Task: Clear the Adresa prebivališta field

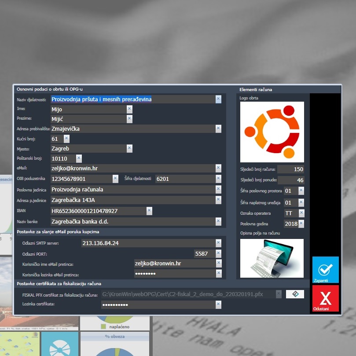Action: tap(218, 128)
